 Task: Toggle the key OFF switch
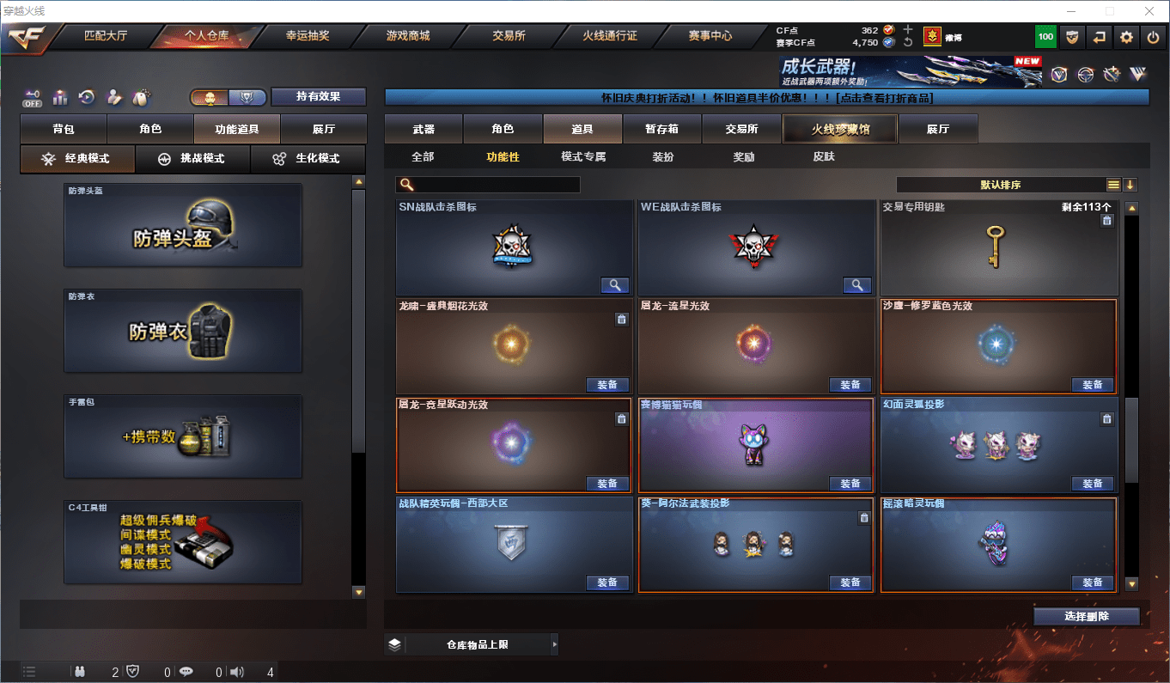click(32, 97)
